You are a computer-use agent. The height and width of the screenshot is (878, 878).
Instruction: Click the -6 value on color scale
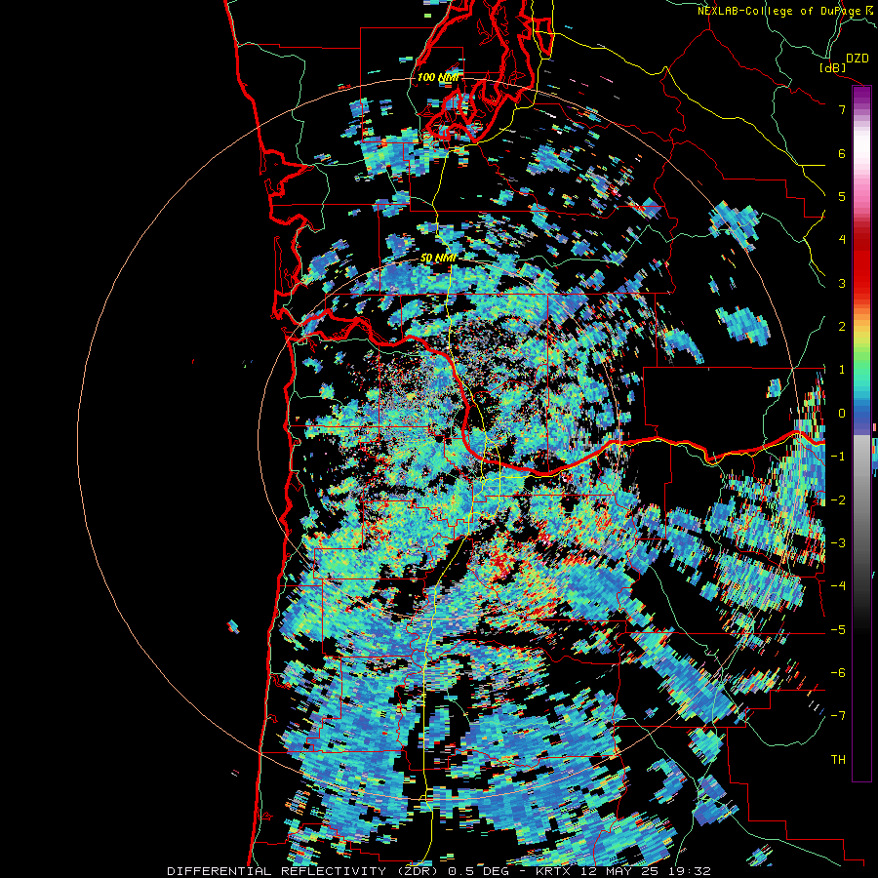click(838, 673)
